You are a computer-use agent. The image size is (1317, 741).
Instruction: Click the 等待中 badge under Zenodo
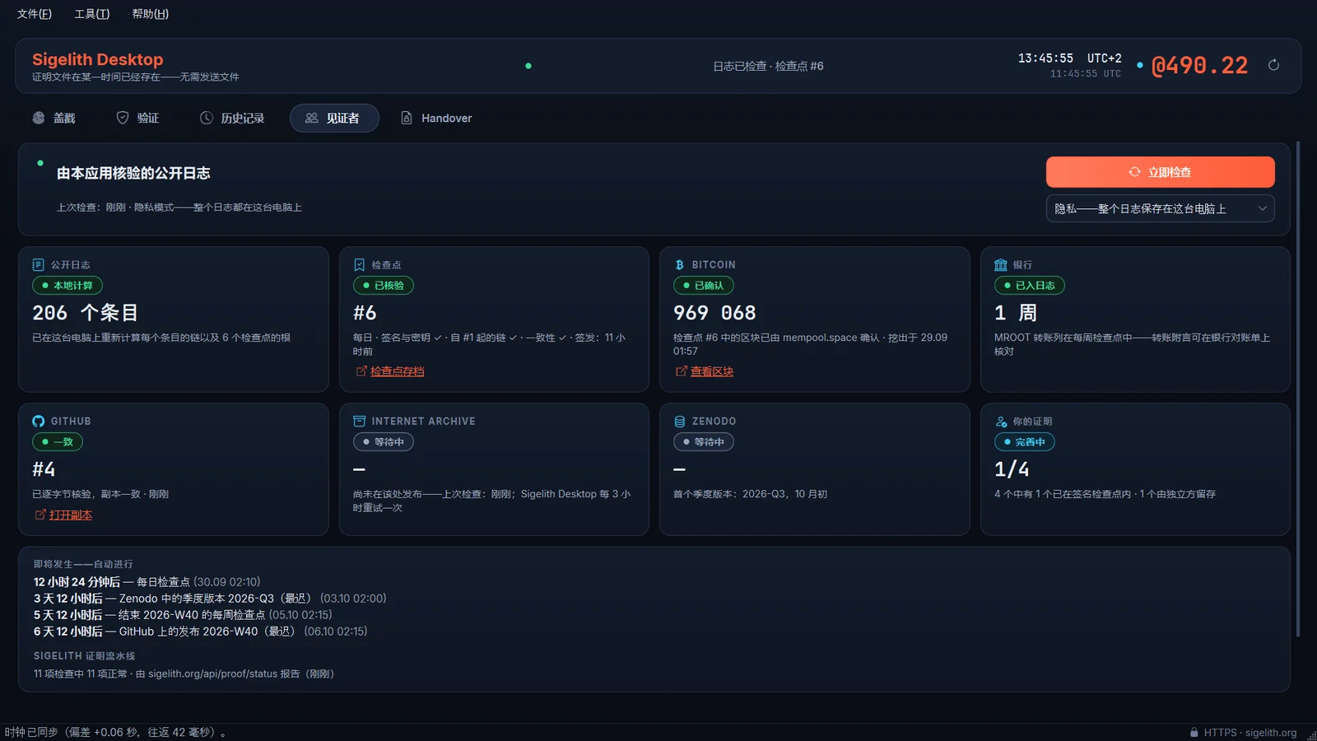click(x=704, y=442)
